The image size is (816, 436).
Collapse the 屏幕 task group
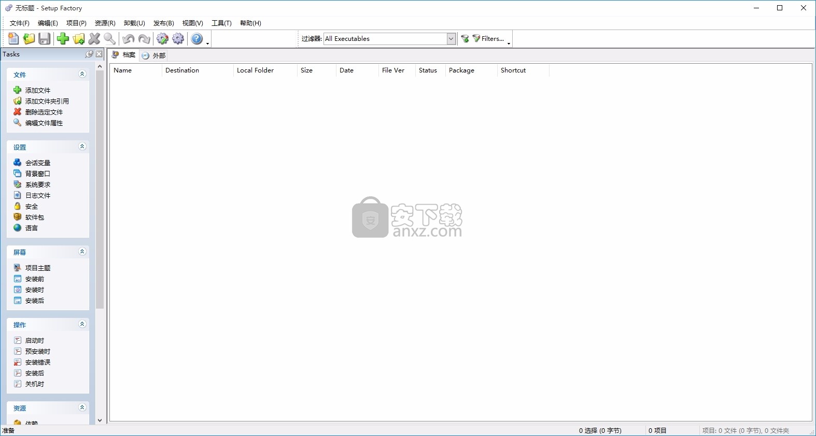click(x=82, y=252)
